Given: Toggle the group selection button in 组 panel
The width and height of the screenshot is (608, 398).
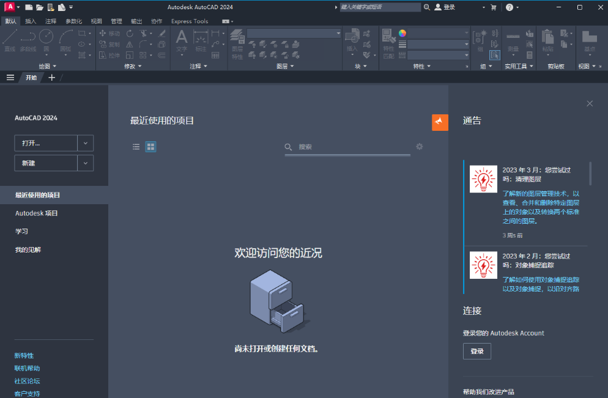Looking at the screenshot, I should coord(495,55).
